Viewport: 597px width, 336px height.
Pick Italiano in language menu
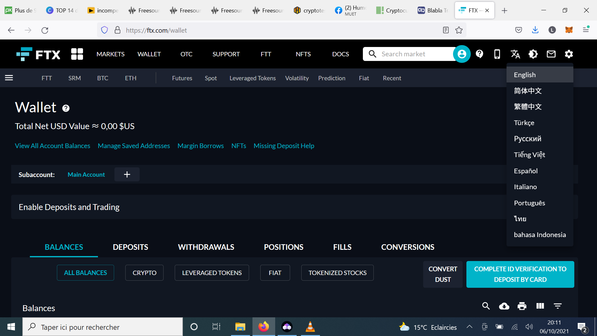[x=540, y=187]
